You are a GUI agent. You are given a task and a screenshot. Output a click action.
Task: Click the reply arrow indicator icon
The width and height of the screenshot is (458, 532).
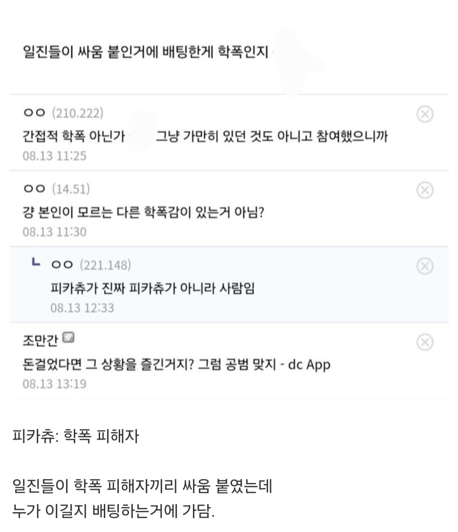pos(36,263)
